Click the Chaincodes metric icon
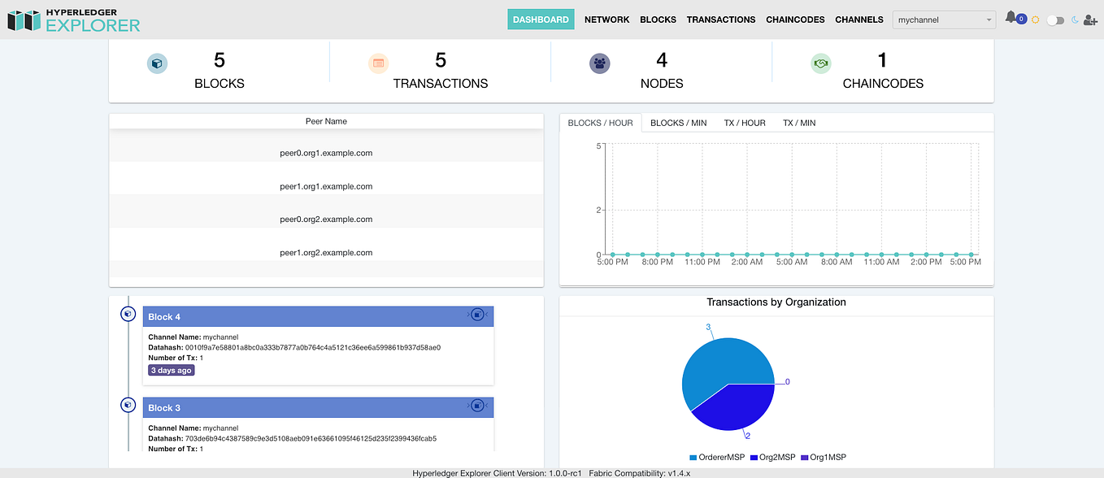1104x478 pixels. pyautogui.click(x=821, y=63)
